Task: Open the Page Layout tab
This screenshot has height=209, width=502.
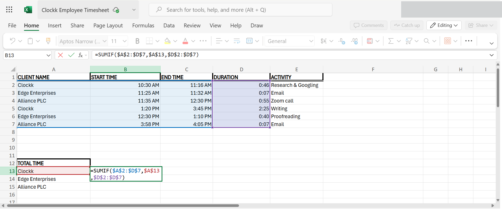Action: coord(108,26)
